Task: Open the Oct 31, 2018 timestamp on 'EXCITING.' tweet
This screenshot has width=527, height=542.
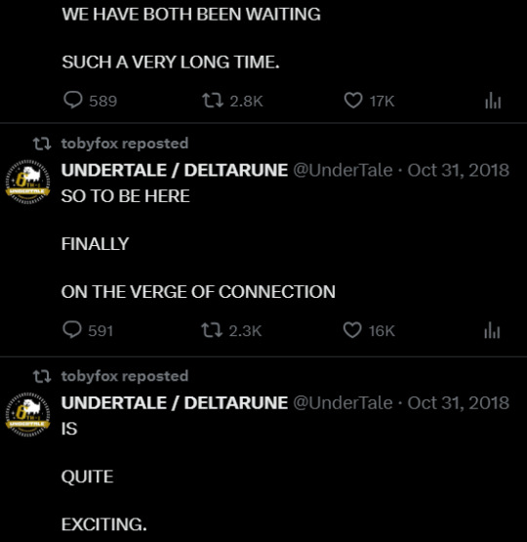Action: pos(459,402)
